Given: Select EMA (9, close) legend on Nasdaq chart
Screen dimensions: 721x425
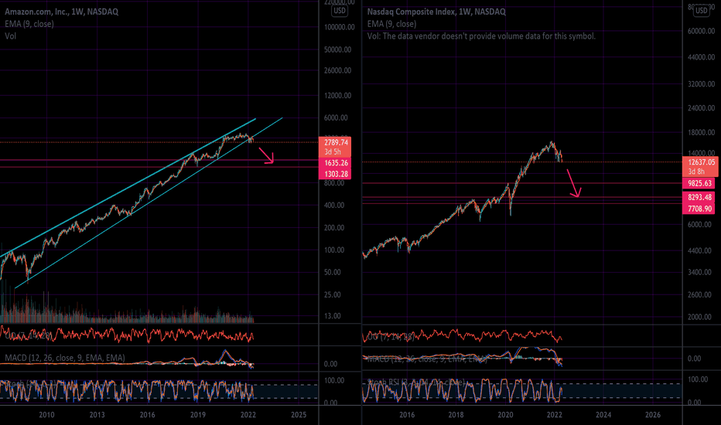Looking at the screenshot, I should pyautogui.click(x=391, y=24).
